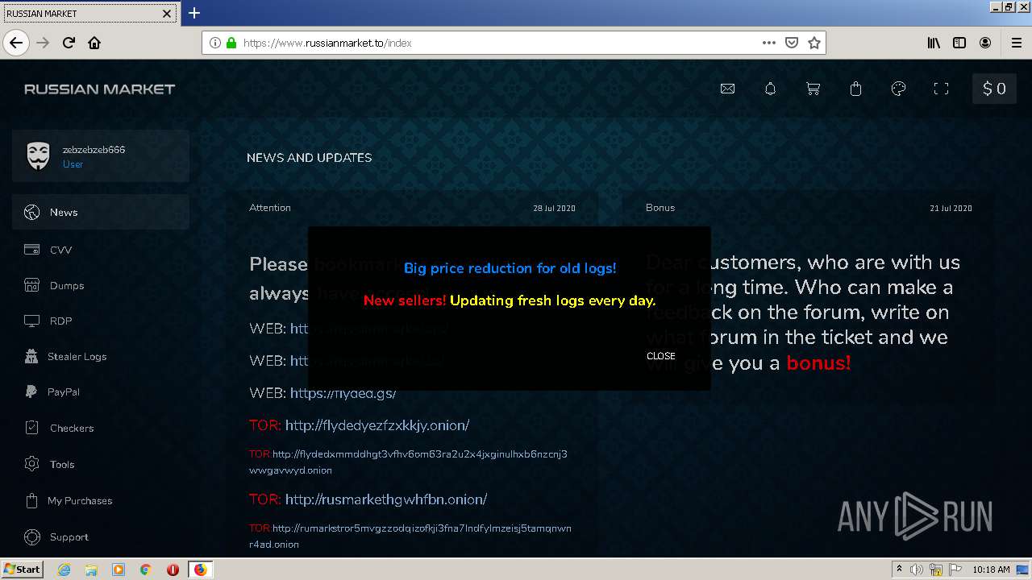Open the Windows Start menu
This screenshot has width=1032, height=580.
pos(23,570)
